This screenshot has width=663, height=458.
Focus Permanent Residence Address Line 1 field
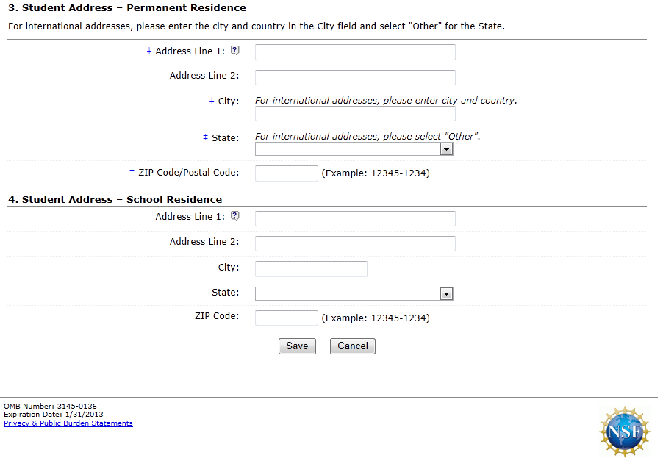click(355, 52)
